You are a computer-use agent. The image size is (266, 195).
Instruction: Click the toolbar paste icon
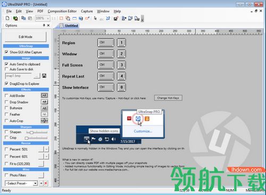(30, 18)
